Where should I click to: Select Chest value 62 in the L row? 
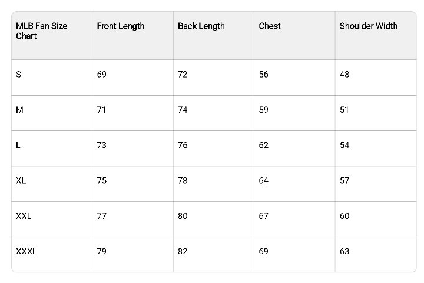[264, 145]
